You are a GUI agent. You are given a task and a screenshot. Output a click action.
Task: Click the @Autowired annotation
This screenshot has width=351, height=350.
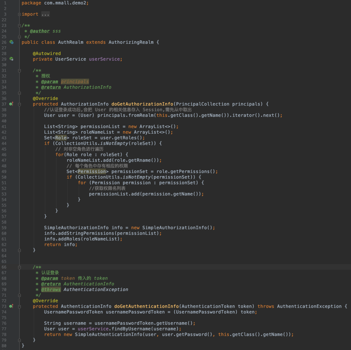(x=47, y=53)
